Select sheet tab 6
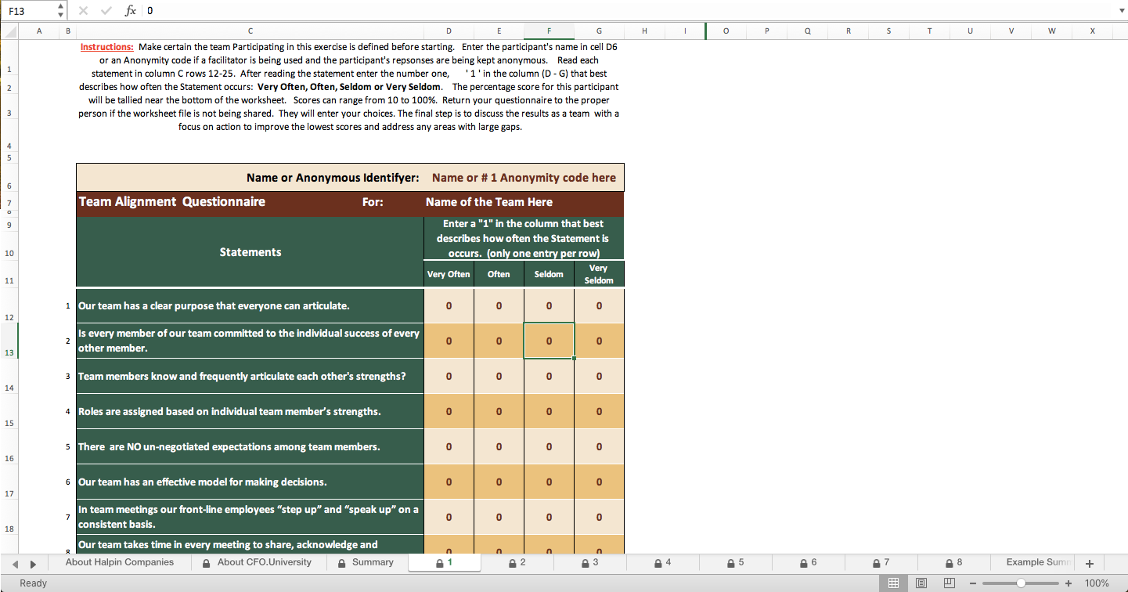 tap(809, 562)
